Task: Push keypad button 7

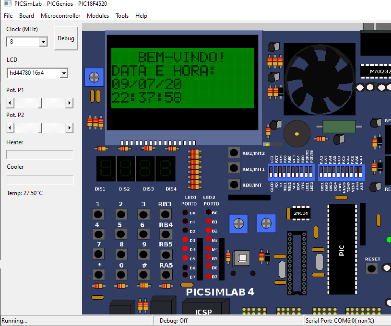Action: click(x=98, y=254)
